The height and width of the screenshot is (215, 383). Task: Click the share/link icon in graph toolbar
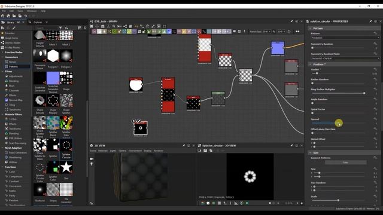[125, 26]
